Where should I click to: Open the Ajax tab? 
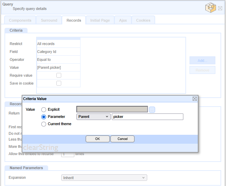coord(123,20)
